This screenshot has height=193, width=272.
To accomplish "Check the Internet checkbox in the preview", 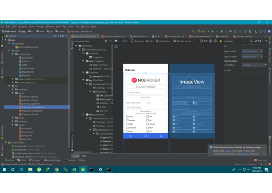I will [x=128, y=120].
